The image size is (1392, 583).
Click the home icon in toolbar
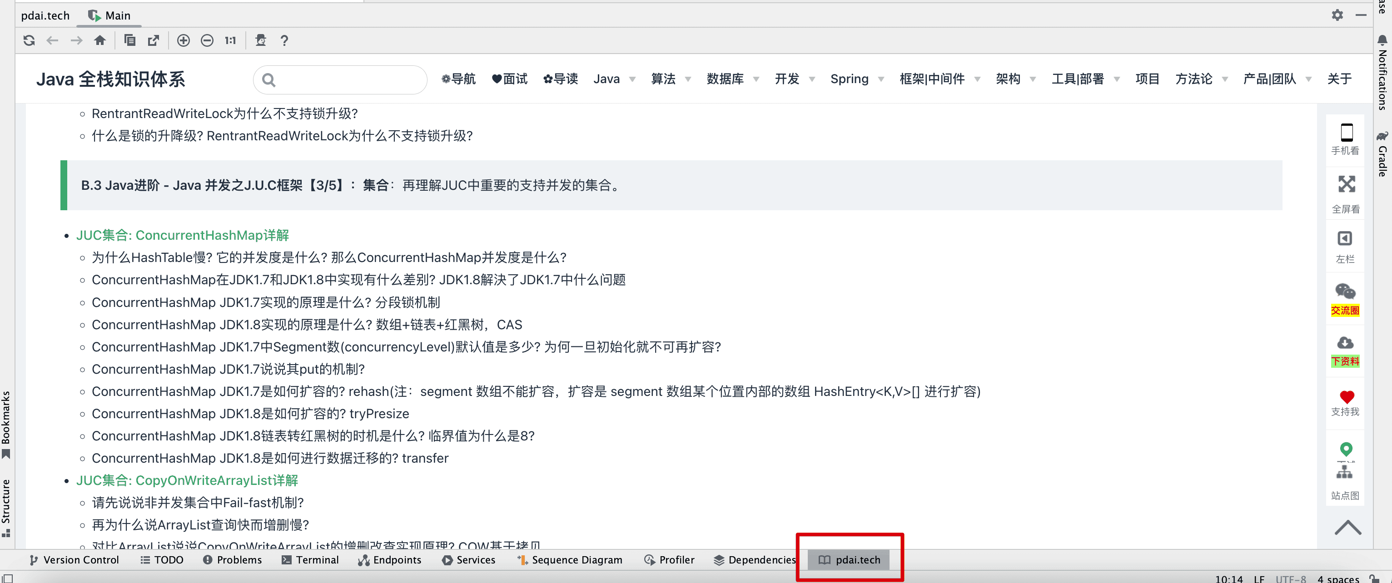[x=100, y=40]
